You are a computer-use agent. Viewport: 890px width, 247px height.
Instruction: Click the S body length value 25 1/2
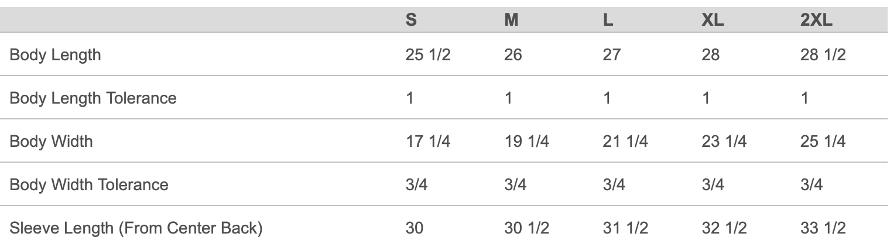(x=427, y=54)
